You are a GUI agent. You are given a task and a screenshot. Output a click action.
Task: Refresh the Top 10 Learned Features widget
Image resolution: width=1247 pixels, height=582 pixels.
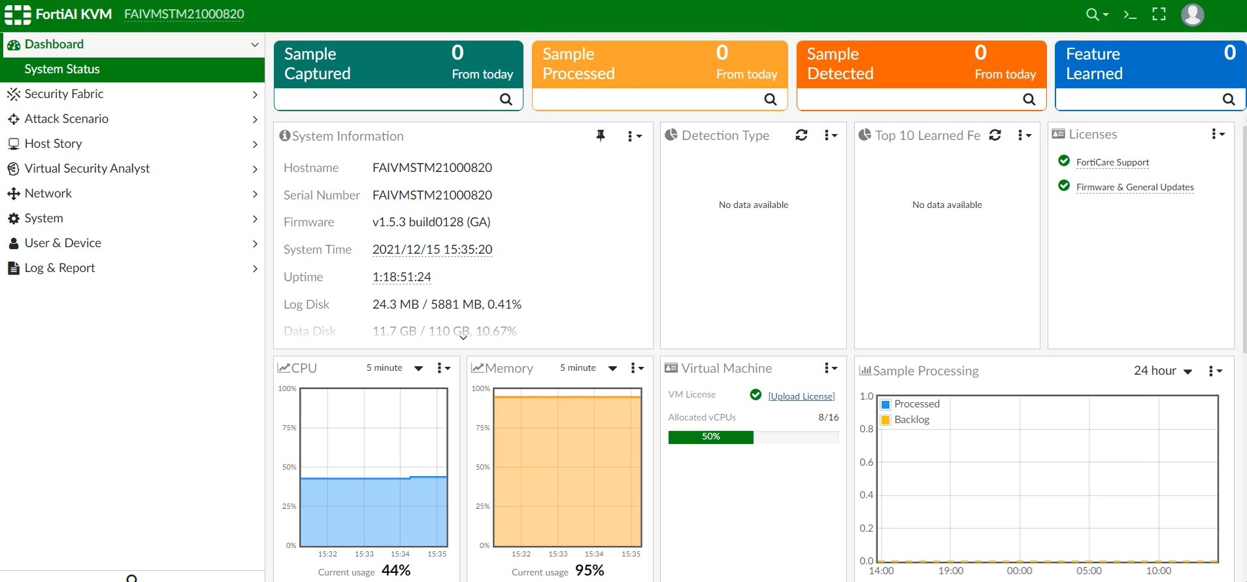995,135
